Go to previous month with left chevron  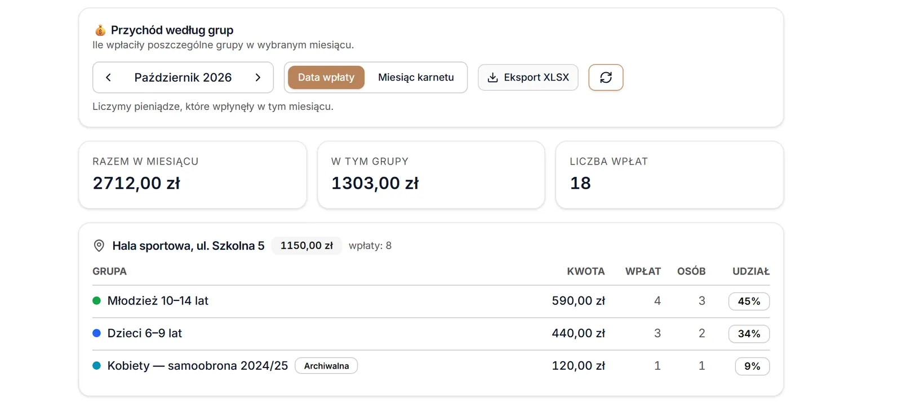click(108, 78)
